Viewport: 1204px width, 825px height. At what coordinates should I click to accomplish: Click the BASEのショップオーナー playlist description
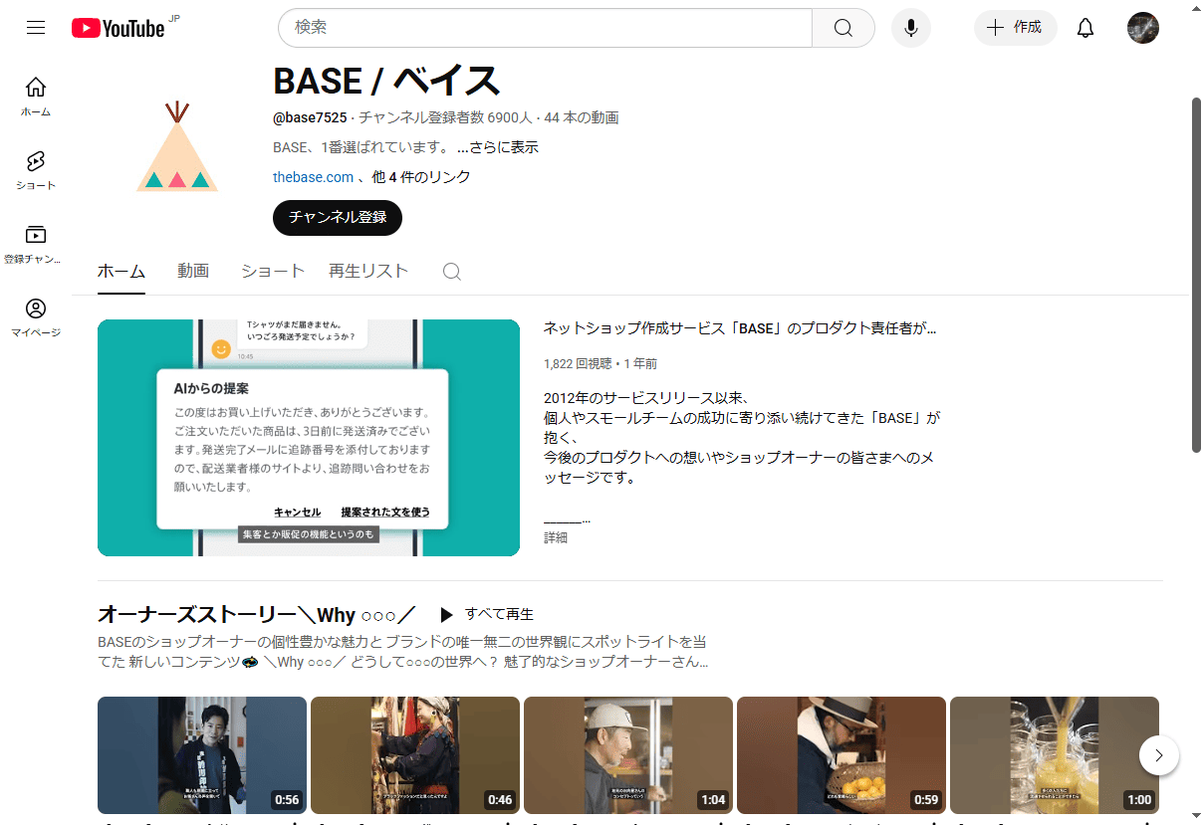coord(403,652)
